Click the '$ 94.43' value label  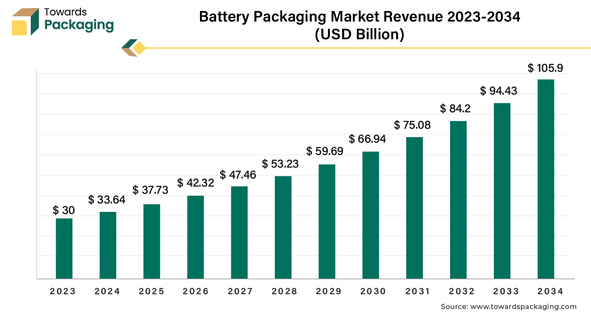coord(499,91)
